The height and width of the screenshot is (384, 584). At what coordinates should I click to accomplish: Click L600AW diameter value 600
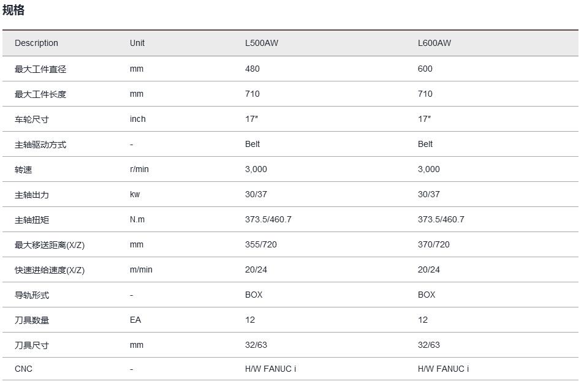click(x=425, y=69)
